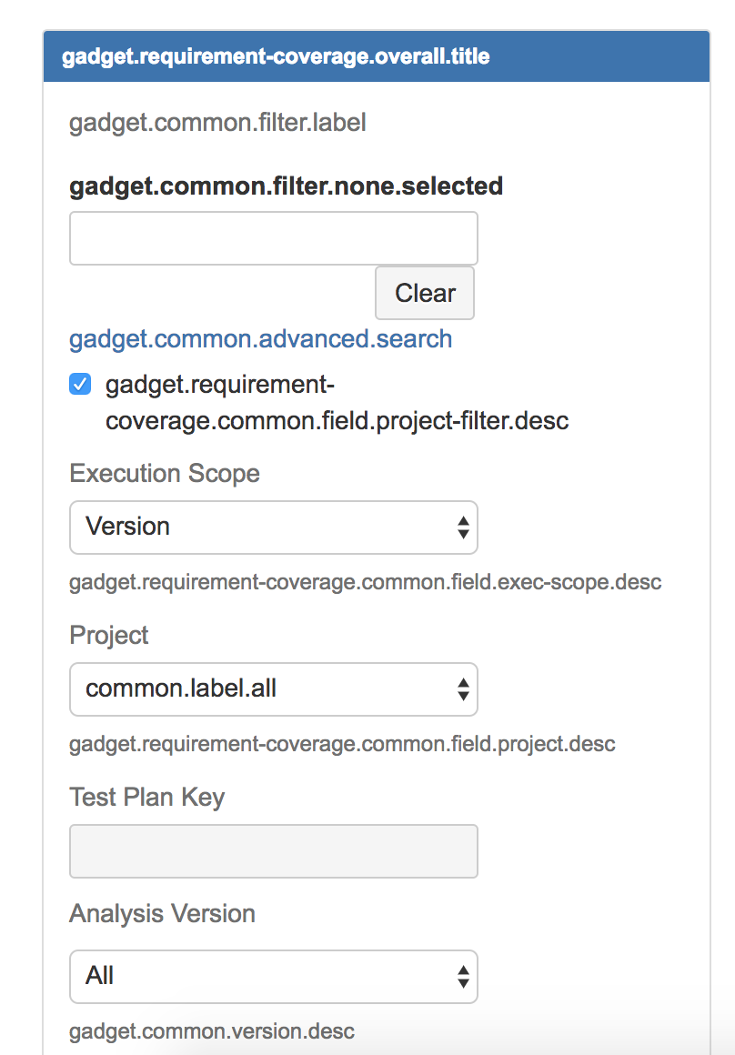Image resolution: width=735 pixels, height=1055 pixels.
Task: Open the Analysis Version 'All' dropdown
Action: pyautogui.click(x=273, y=977)
